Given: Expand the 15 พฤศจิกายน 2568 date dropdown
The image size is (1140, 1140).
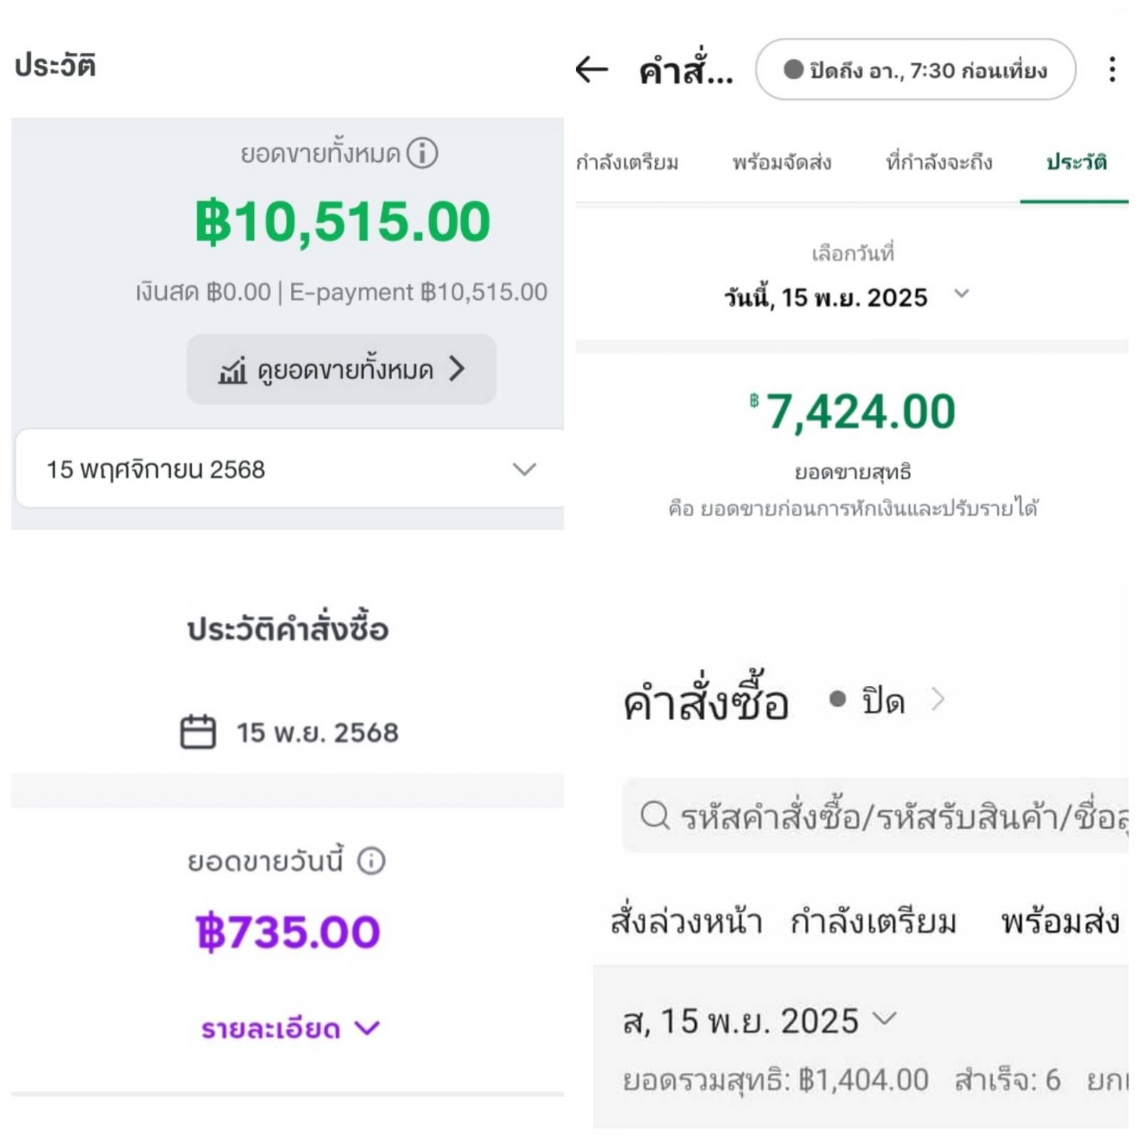Looking at the screenshot, I should coord(289,468).
